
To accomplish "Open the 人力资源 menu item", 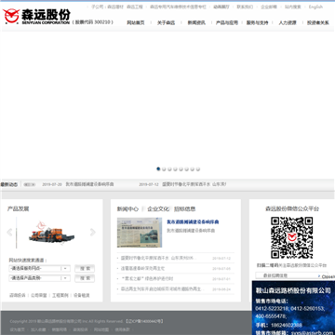I will click(x=288, y=22).
